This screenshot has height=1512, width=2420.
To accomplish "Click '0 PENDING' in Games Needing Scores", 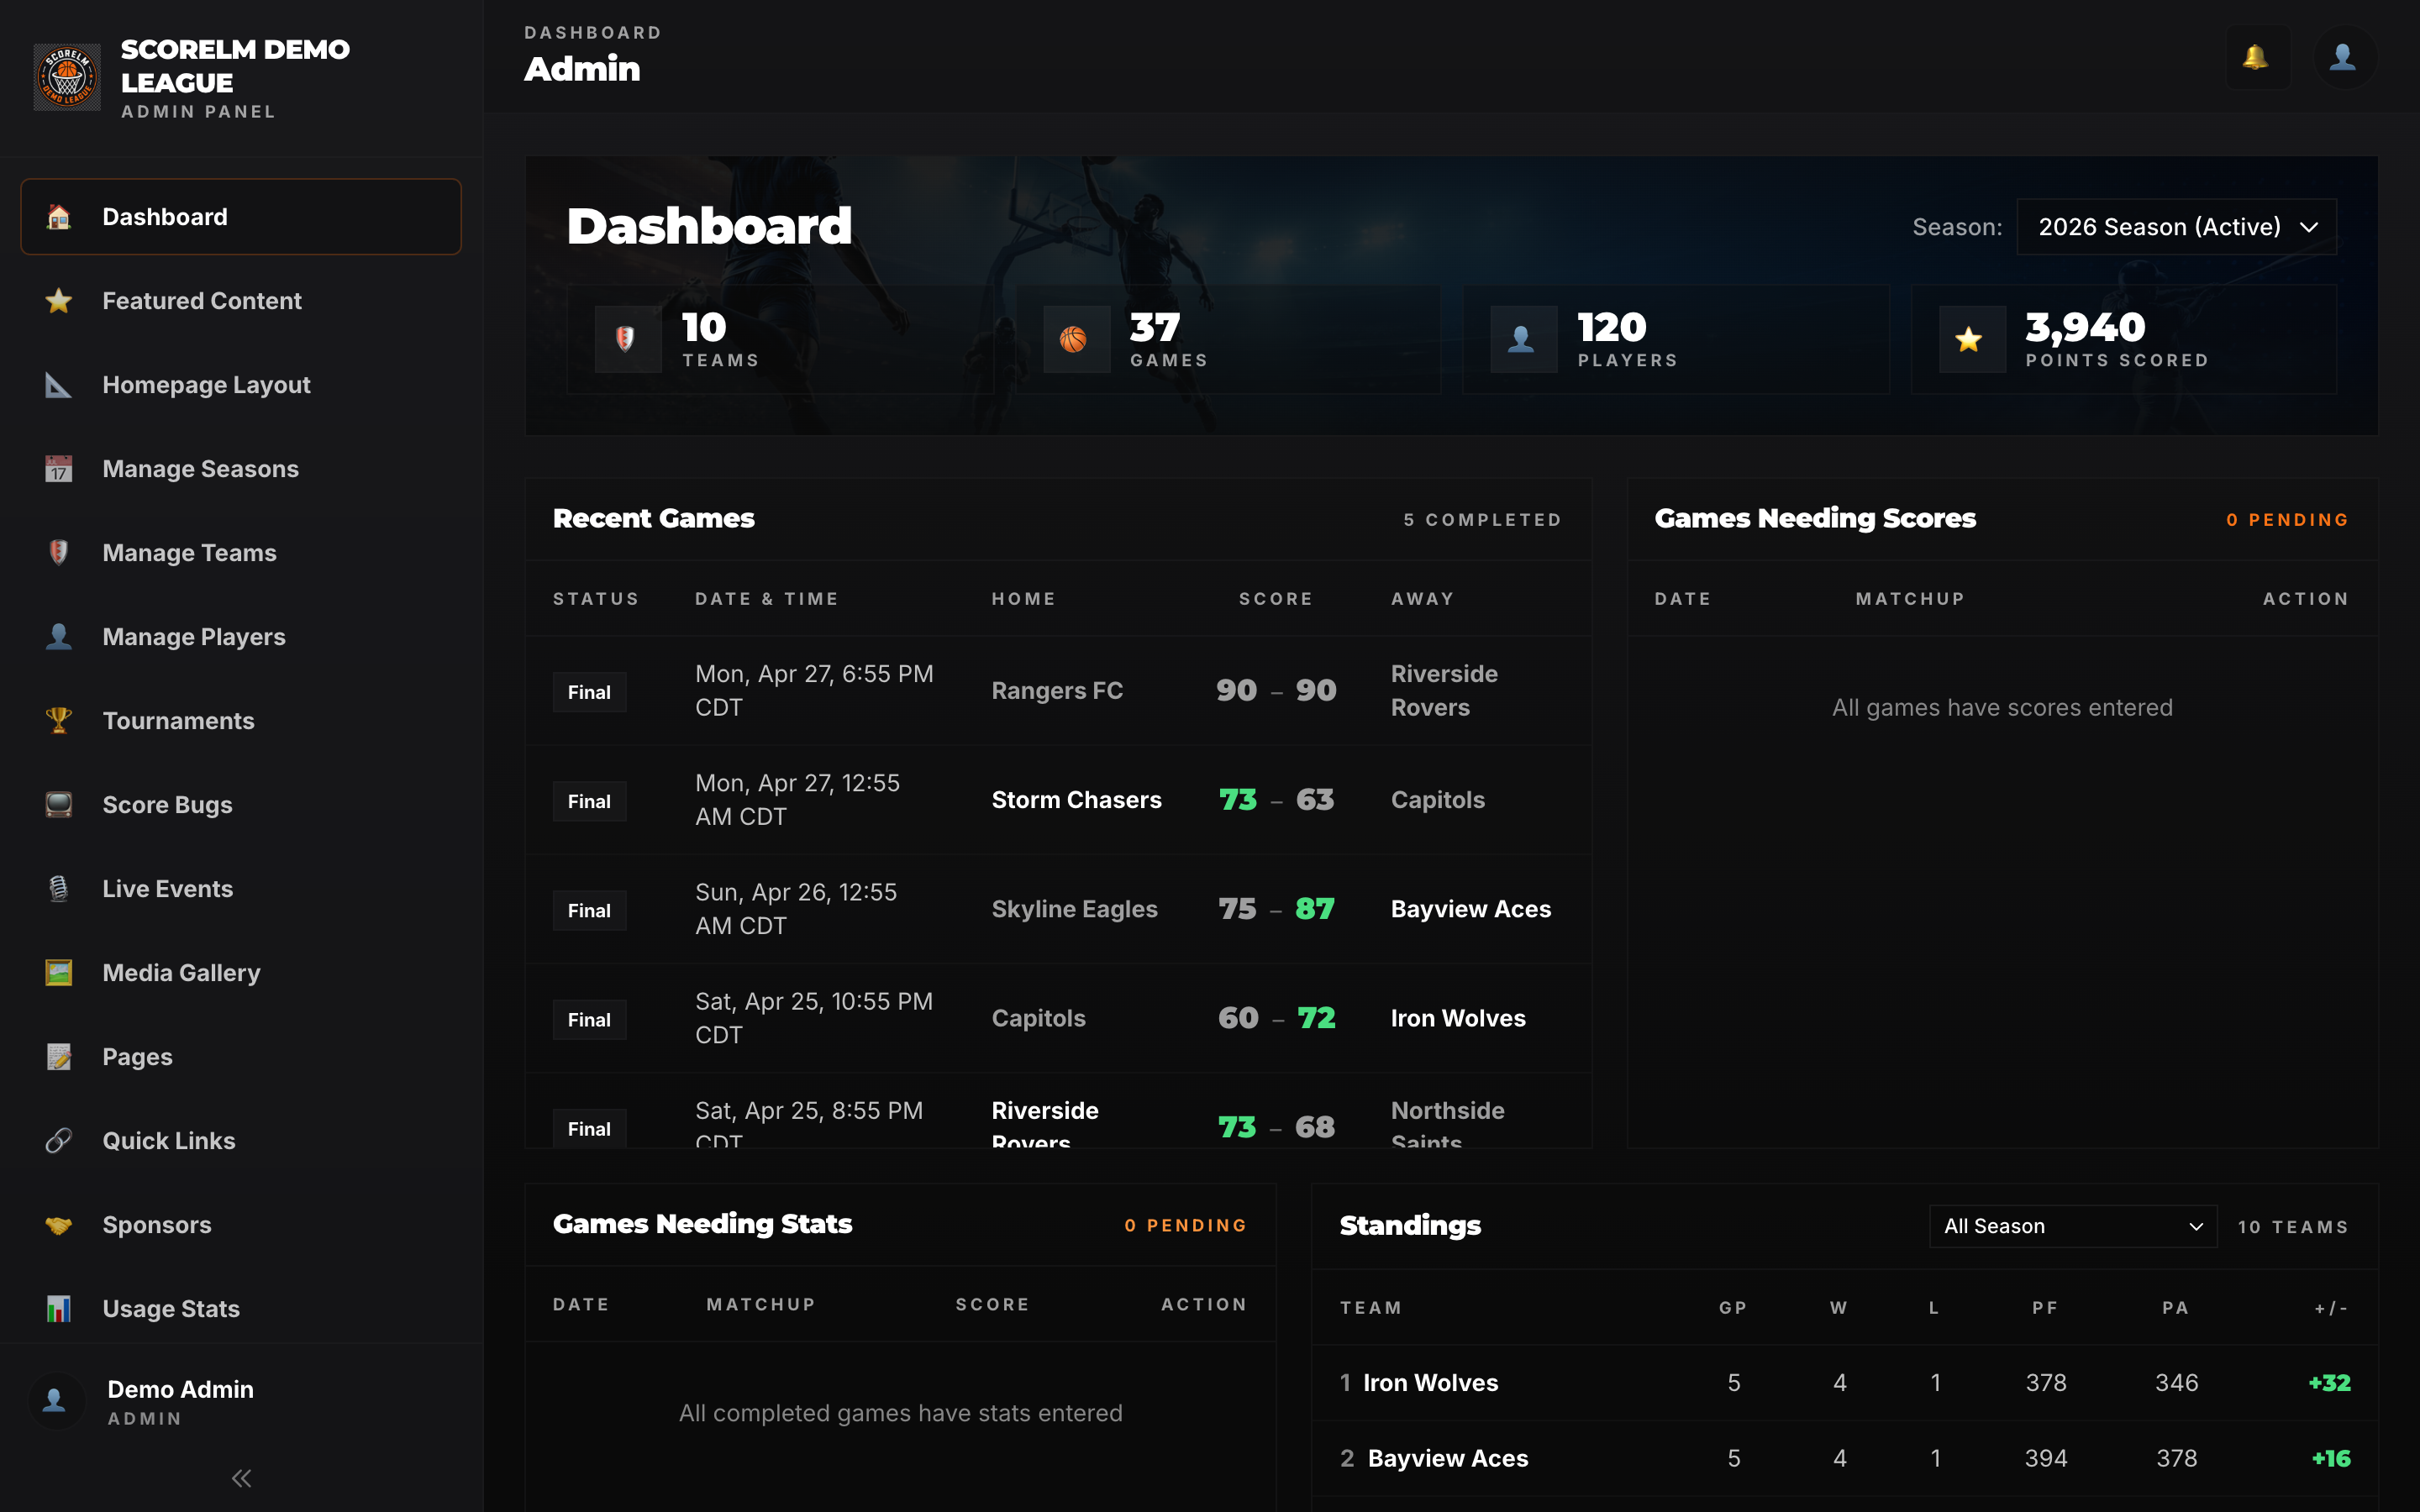I will 2287,520.
